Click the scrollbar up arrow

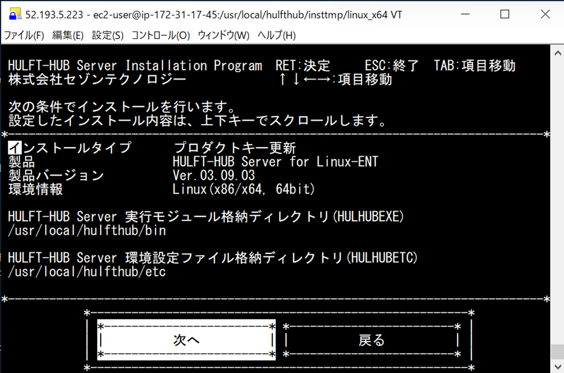click(557, 53)
